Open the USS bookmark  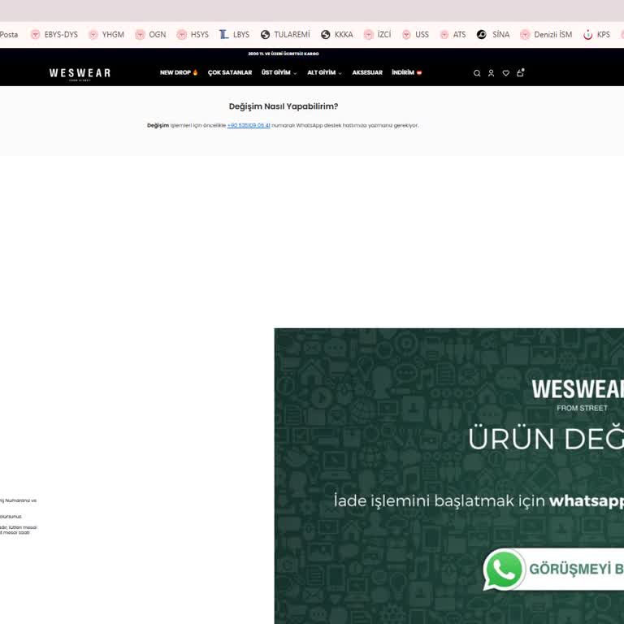tap(415, 35)
